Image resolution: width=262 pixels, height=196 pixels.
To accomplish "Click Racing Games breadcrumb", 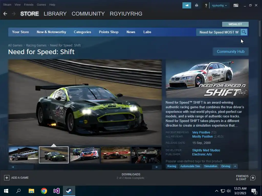I will (36, 45).
